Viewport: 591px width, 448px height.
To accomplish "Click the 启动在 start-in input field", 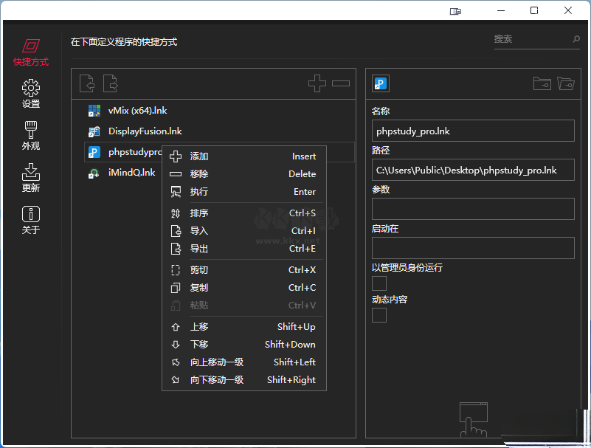I will point(473,248).
